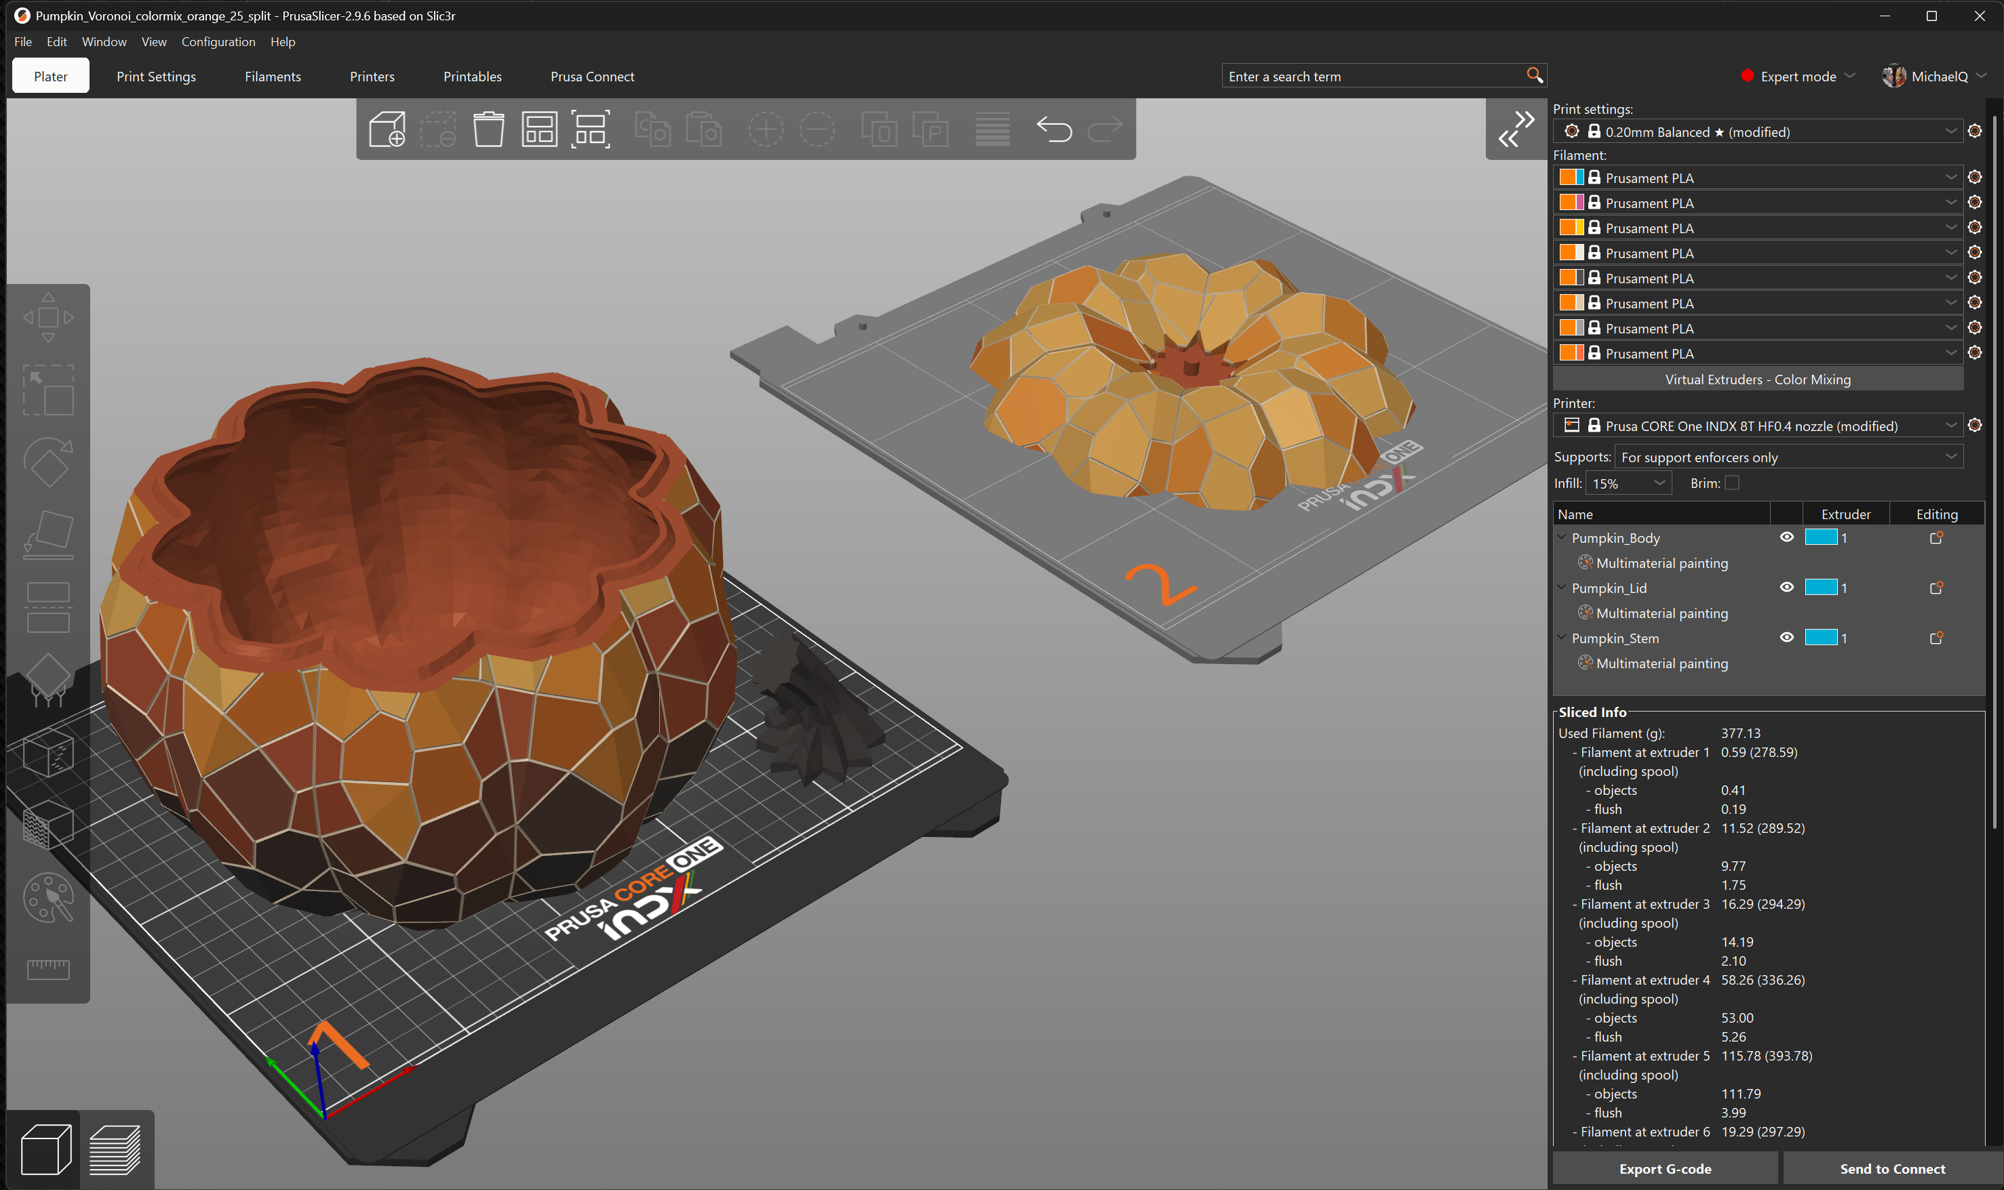Open the Configuration menu
Viewport: 2004px width, 1190px height.
point(218,42)
